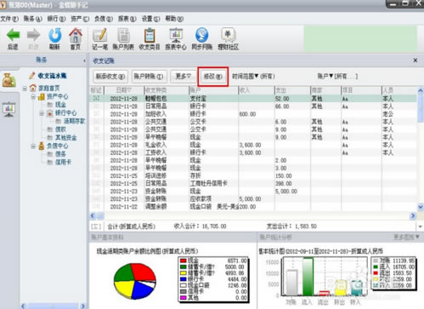Image resolution: width=424 pixels, height=309 pixels.
Task: Open the 收支类目 clipboard icon
Action: click(x=150, y=35)
